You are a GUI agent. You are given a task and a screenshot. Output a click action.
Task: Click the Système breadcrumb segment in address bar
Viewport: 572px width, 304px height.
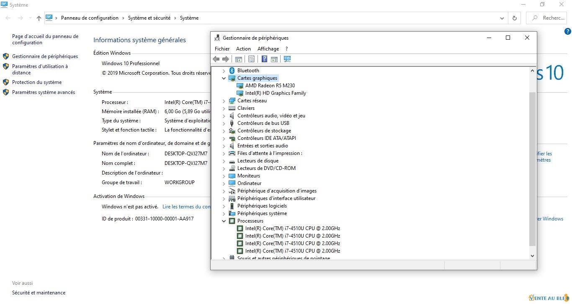tap(189, 18)
